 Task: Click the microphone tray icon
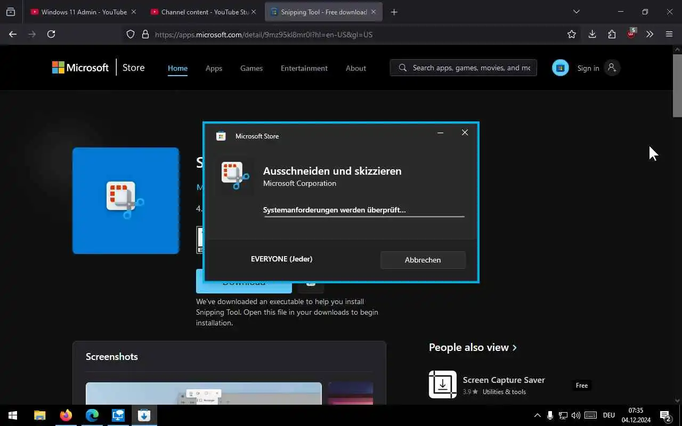(550, 415)
